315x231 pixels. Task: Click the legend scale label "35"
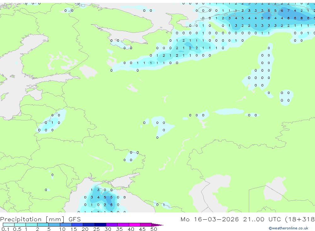click(119, 229)
